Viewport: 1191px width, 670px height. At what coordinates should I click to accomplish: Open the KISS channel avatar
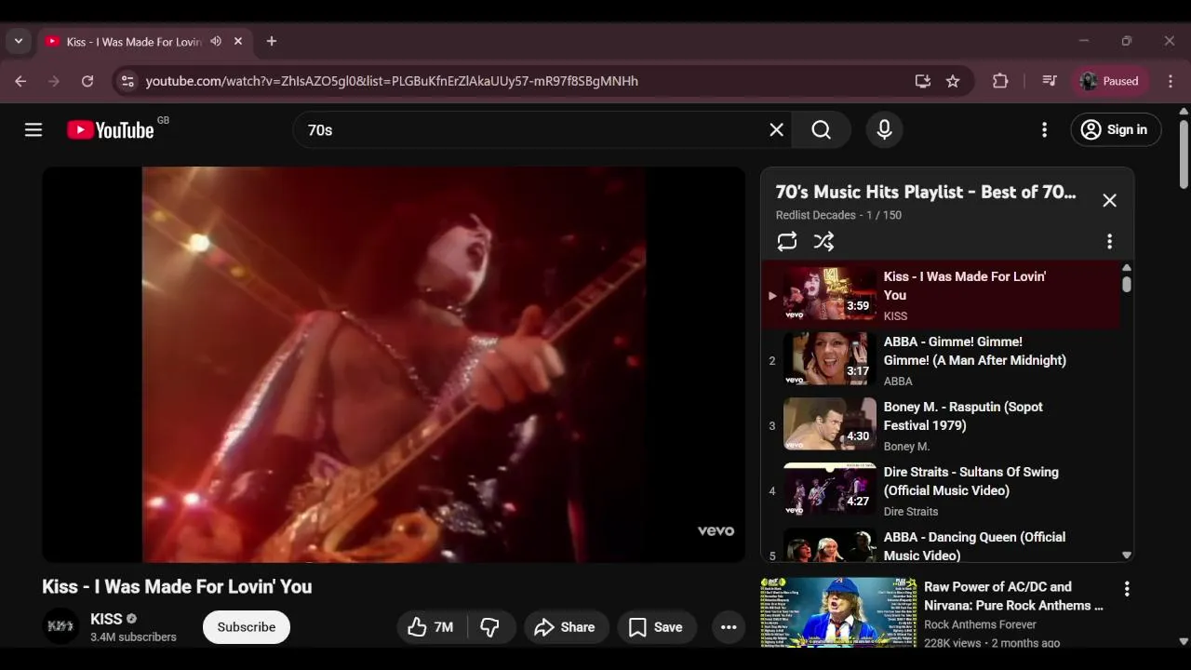(x=60, y=626)
